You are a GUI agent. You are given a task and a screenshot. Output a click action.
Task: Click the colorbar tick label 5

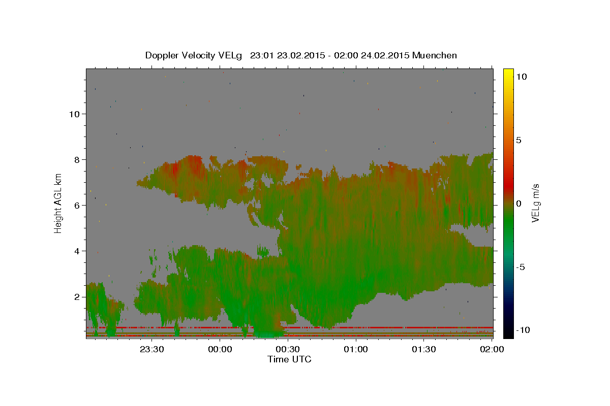(519, 140)
